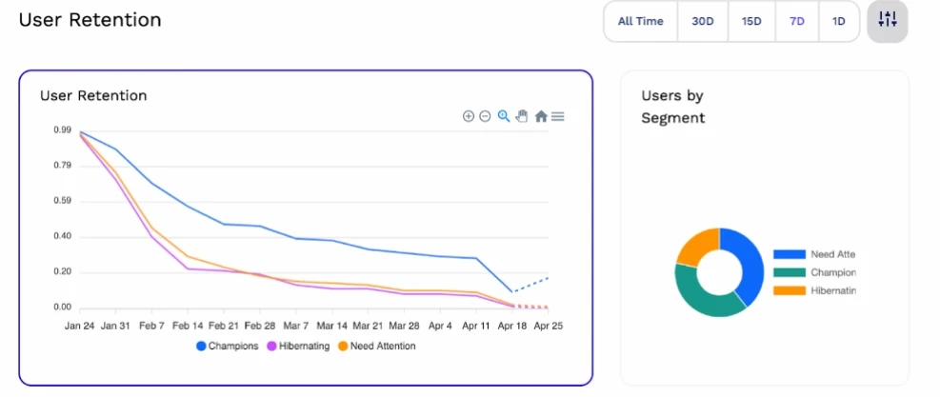Select the All Time range
This screenshot has height=397, width=940.
pos(640,22)
